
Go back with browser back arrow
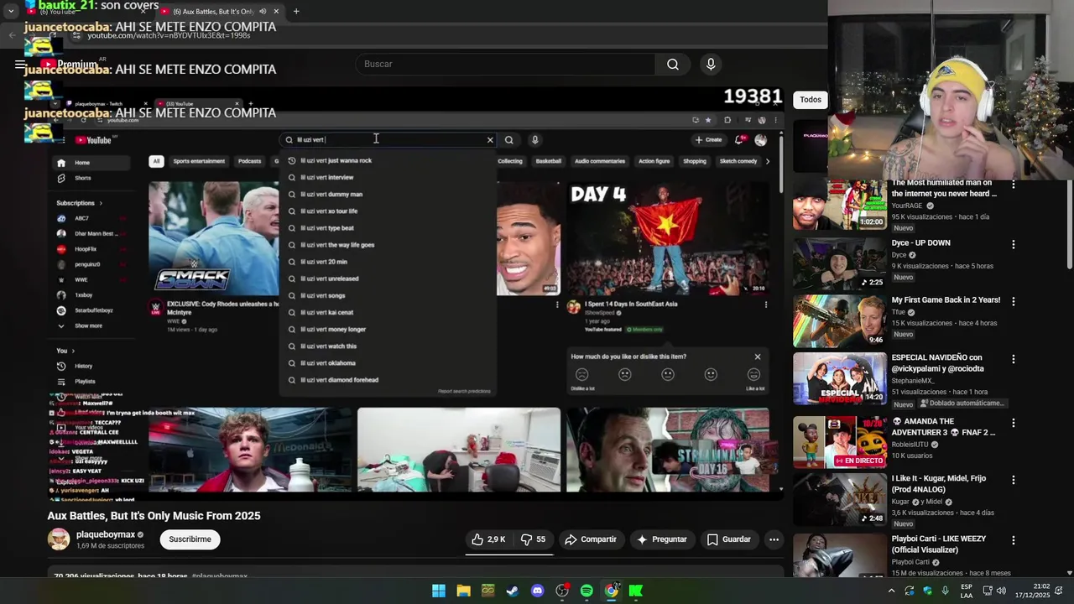tap(12, 35)
